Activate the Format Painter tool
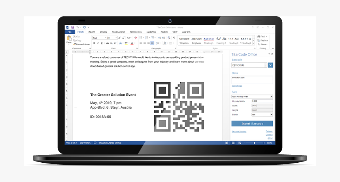Image resolution: width=340 pixels, height=182 pixels. click(x=81, y=44)
